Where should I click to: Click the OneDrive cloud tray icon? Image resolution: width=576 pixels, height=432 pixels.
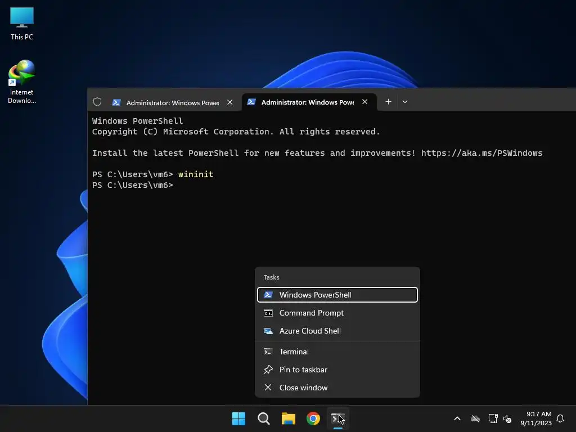(475, 418)
